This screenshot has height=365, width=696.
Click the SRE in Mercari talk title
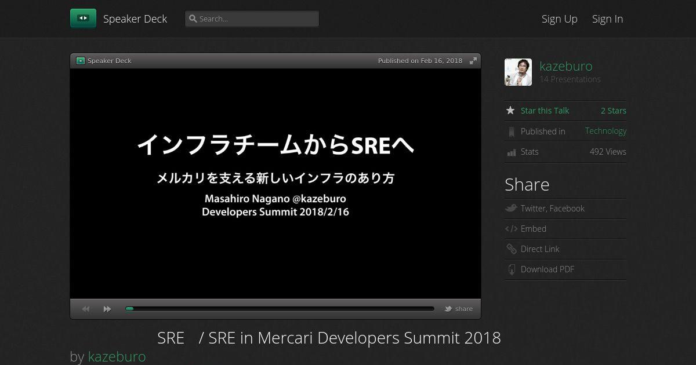(329, 338)
